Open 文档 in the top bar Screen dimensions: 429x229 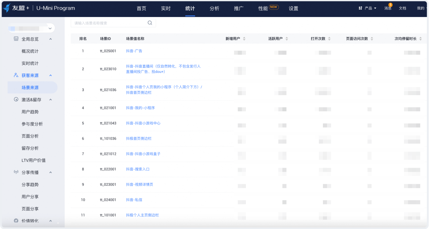(402, 8)
